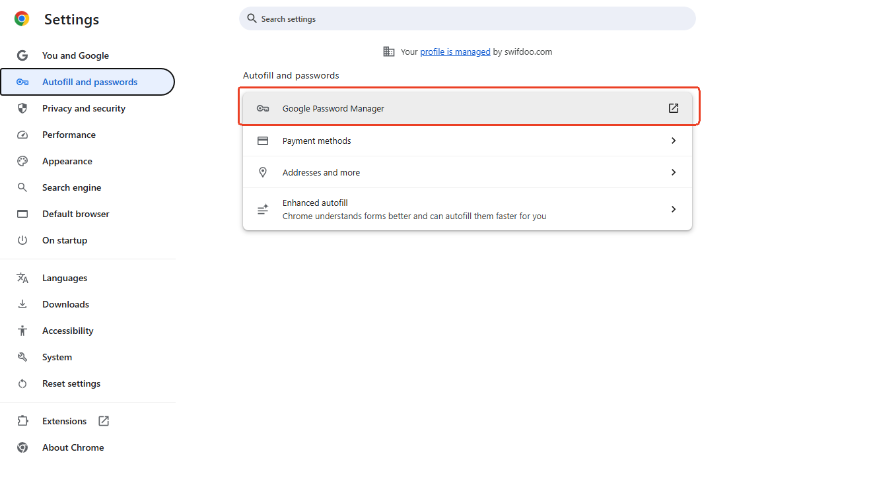Viewport: 875px width, 487px height.
Task: Click the location pin icon for Addresses
Action: pos(263,172)
